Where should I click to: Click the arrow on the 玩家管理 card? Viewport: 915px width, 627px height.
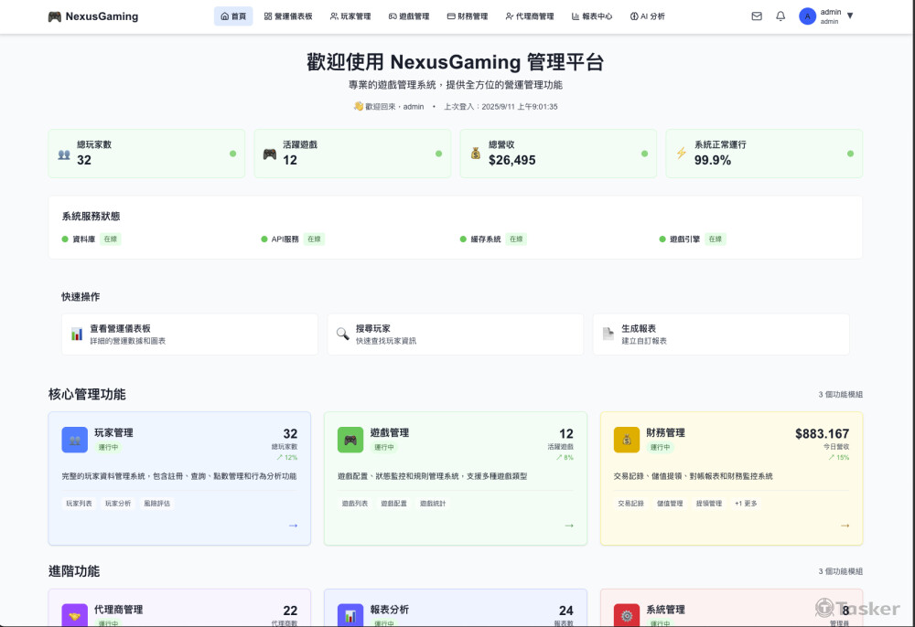click(293, 526)
